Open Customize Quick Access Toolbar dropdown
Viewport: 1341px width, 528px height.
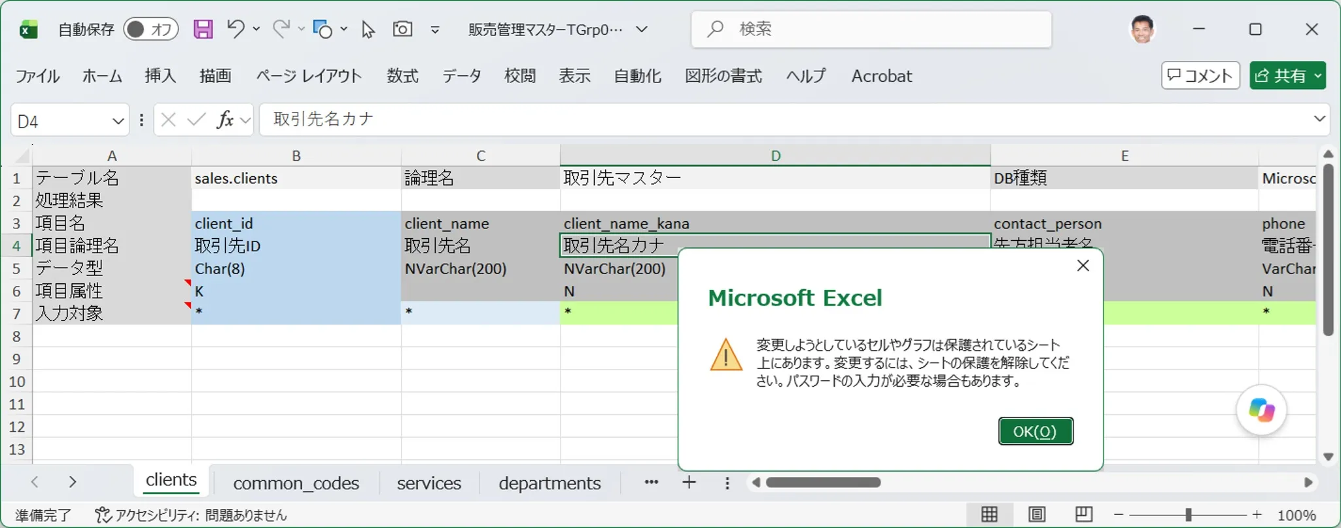click(x=435, y=29)
